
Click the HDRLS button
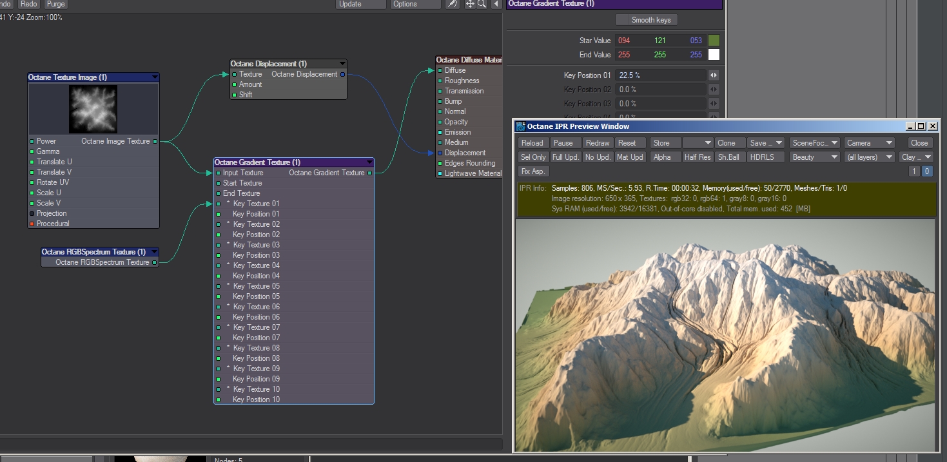click(766, 157)
